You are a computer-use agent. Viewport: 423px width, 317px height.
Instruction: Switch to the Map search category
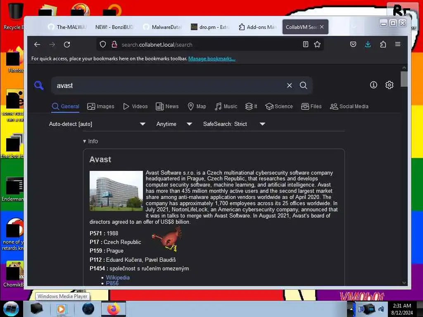click(x=197, y=106)
